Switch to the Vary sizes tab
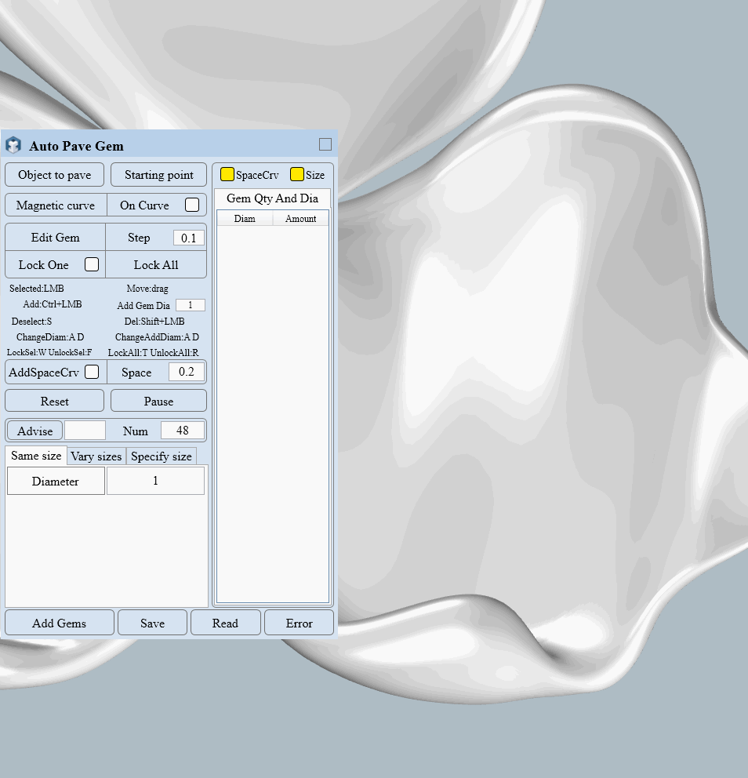This screenshot has height=778, width=748. 96,456
